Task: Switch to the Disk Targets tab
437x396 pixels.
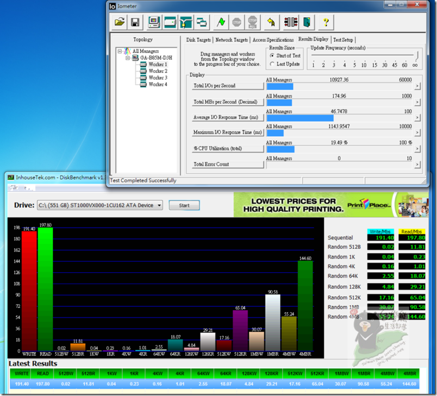Action: [x=198, y=40]
